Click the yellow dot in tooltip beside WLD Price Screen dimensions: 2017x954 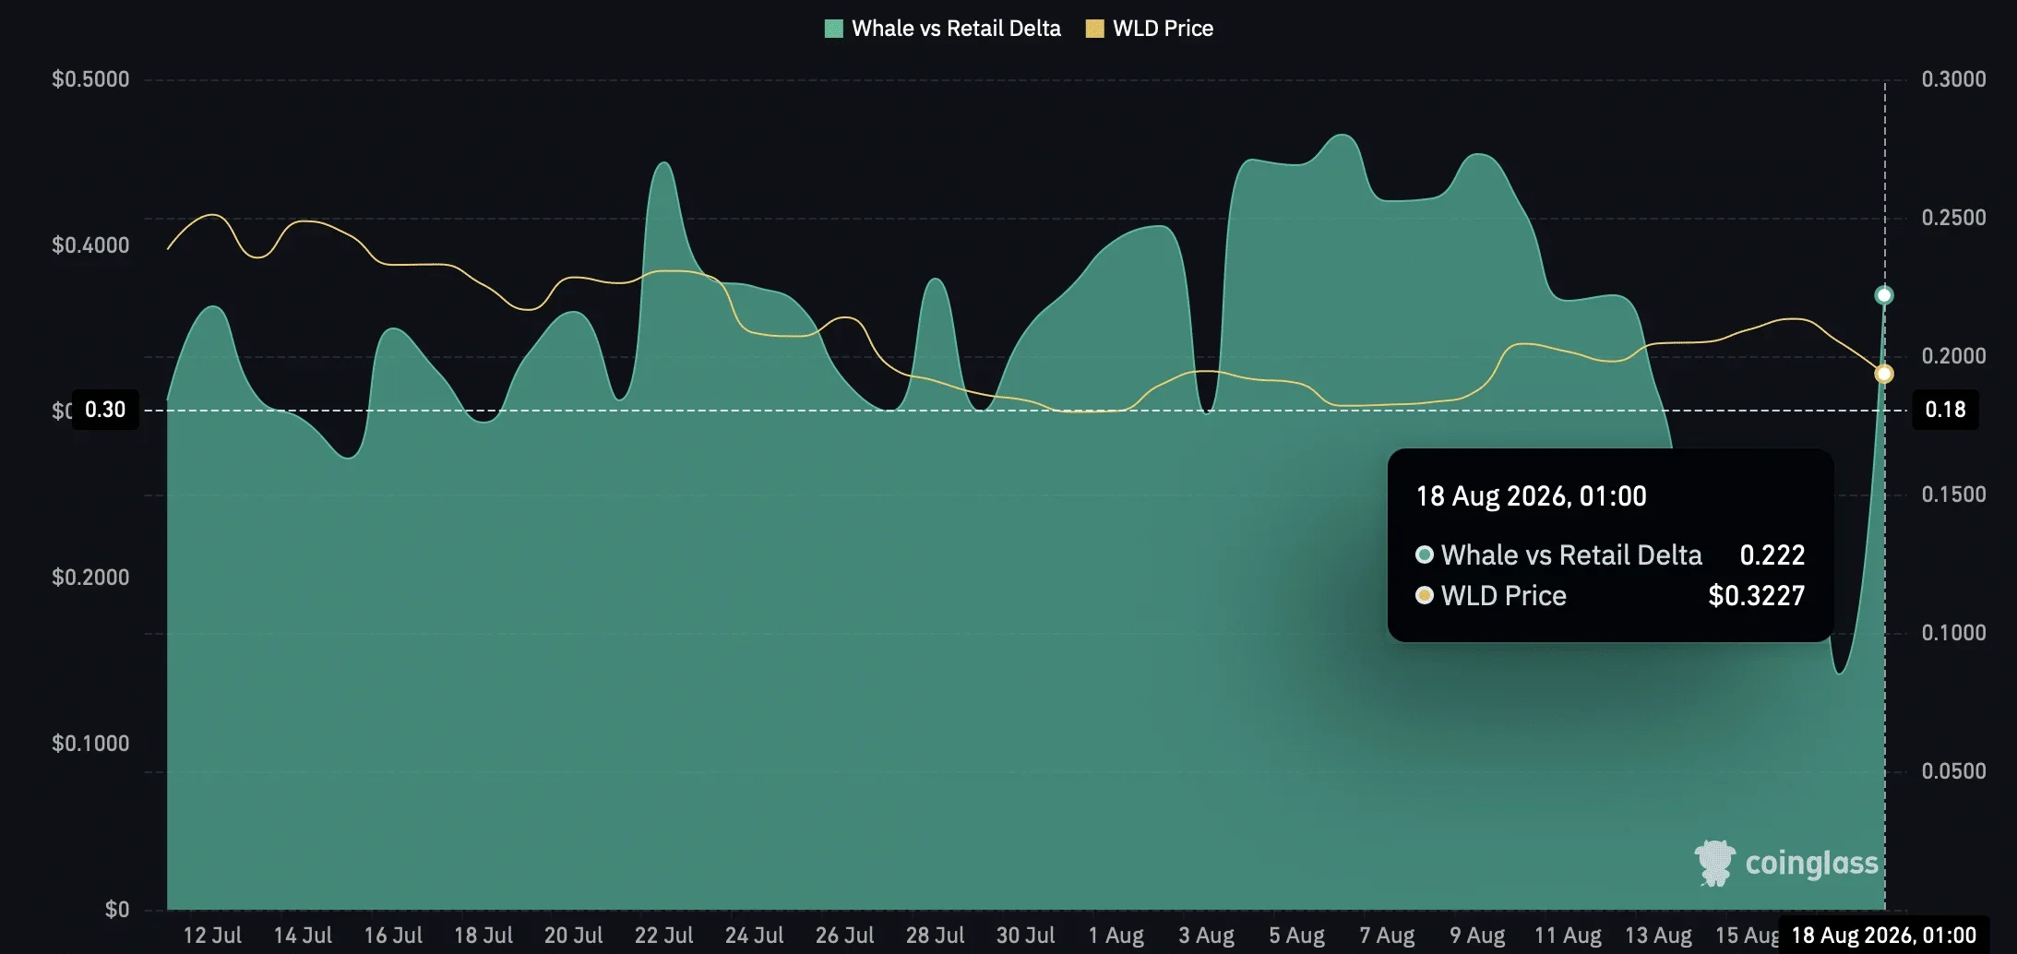[1424, 595]
